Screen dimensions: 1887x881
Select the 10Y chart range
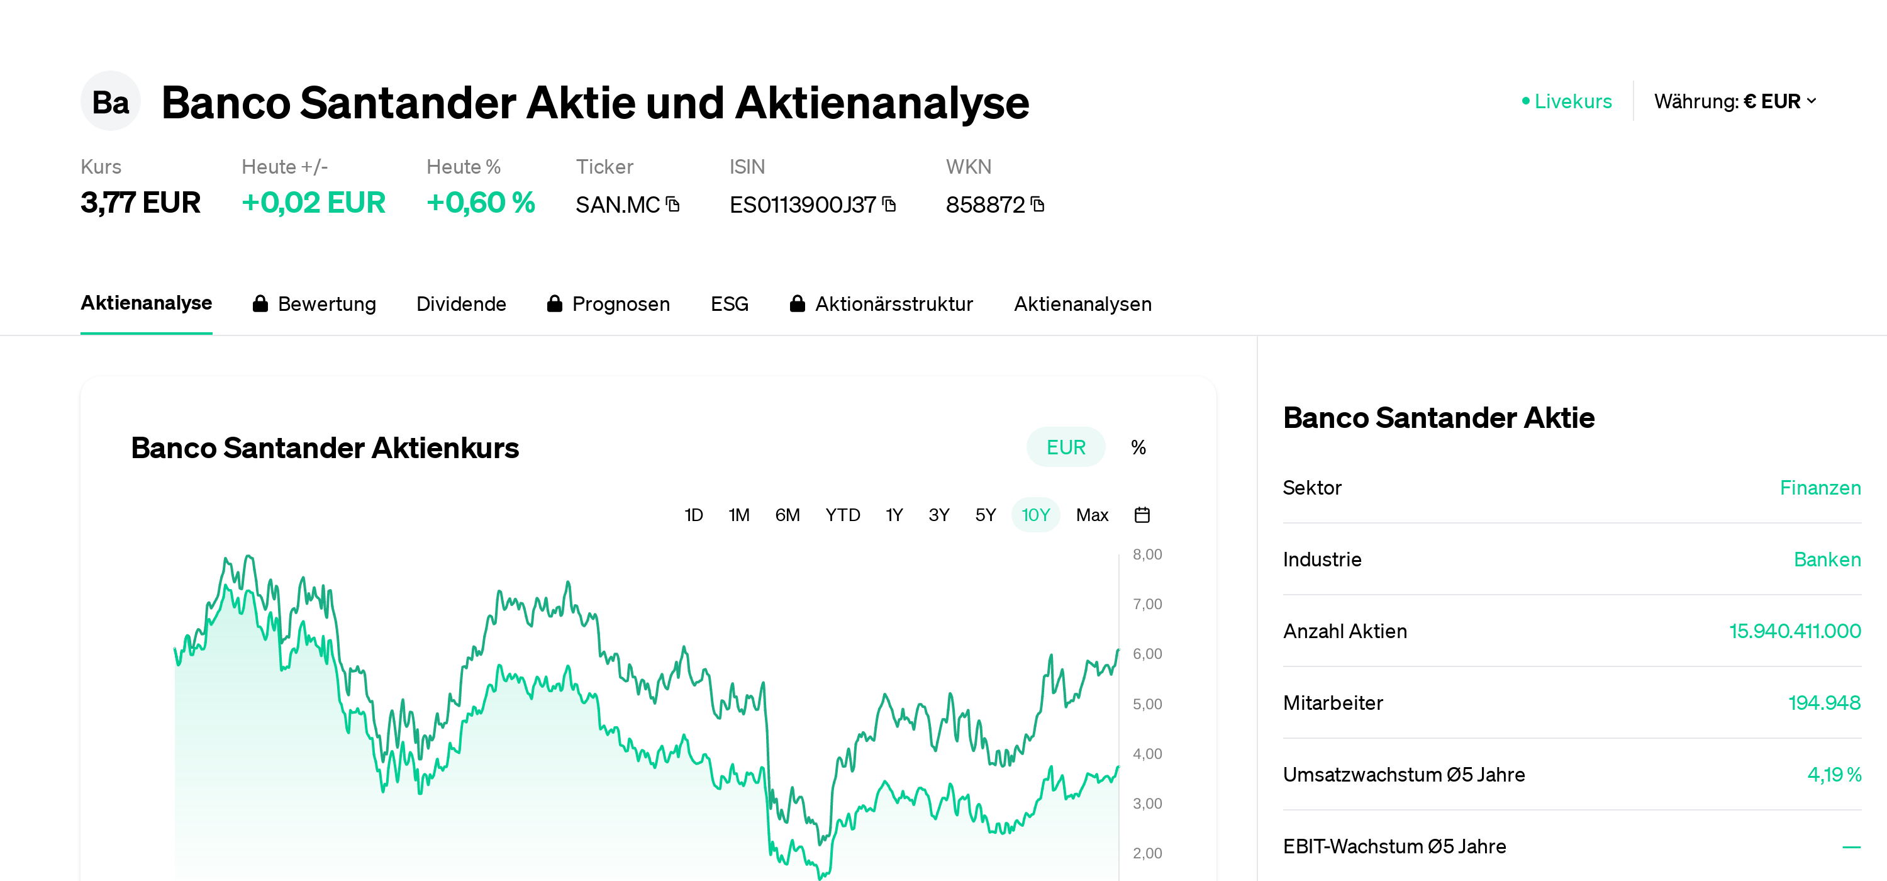(x=1035, y=515)
